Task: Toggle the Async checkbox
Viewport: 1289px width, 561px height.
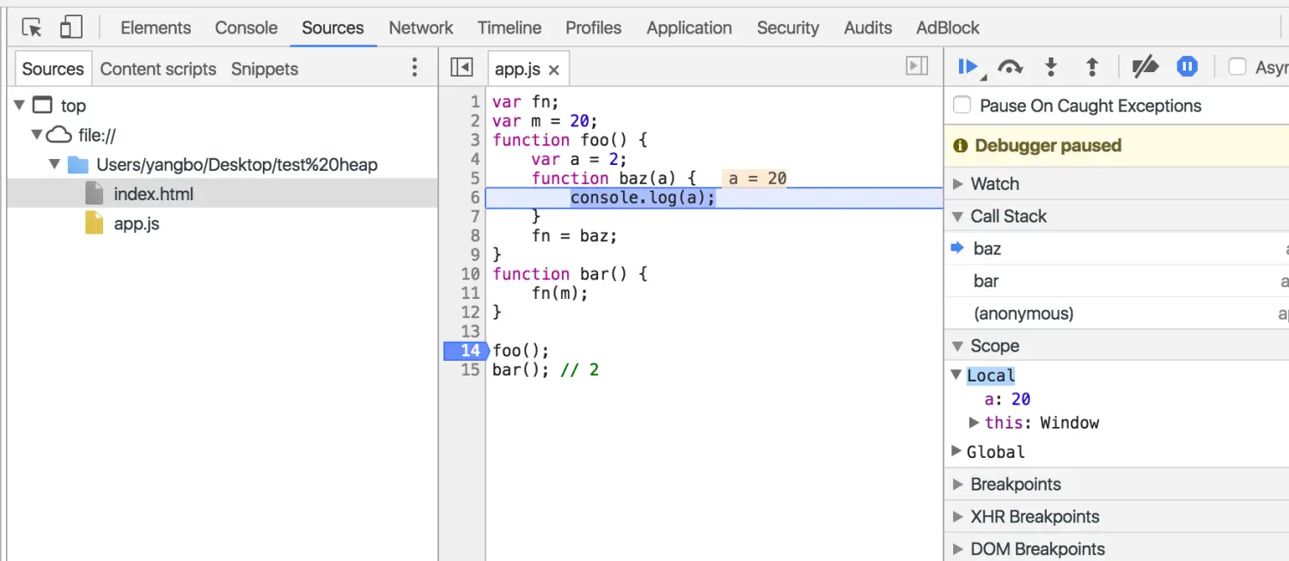Action: pos(1237,66)
